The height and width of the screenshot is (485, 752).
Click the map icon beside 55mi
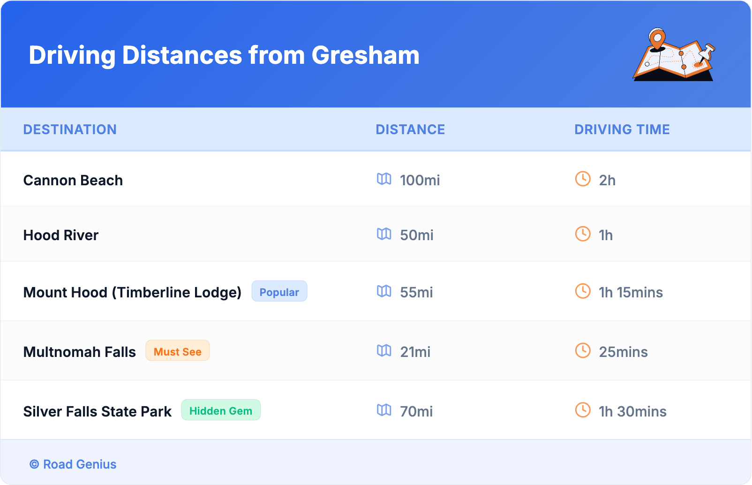click(384, 291)
